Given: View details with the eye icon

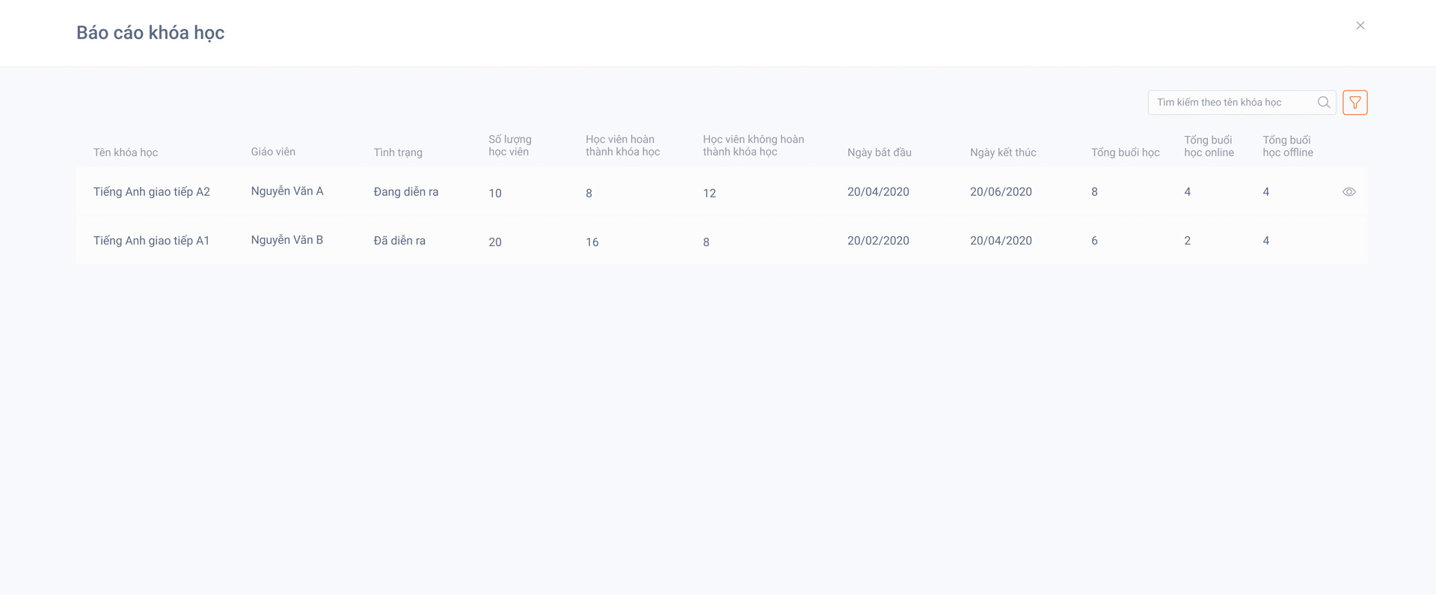Looking at the screenshot, I should (1348, 192).
